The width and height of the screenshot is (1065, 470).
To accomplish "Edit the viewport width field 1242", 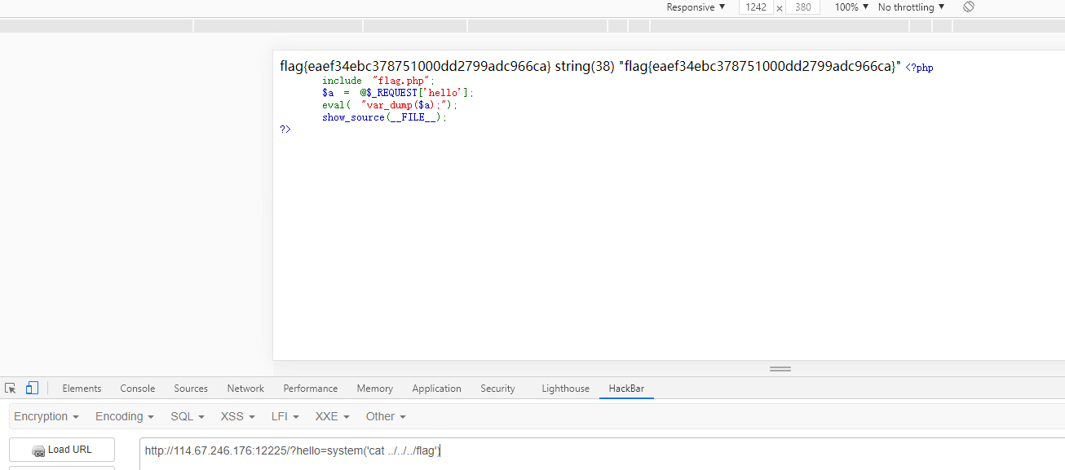I will pyautogui.click(x=756, y=7).
